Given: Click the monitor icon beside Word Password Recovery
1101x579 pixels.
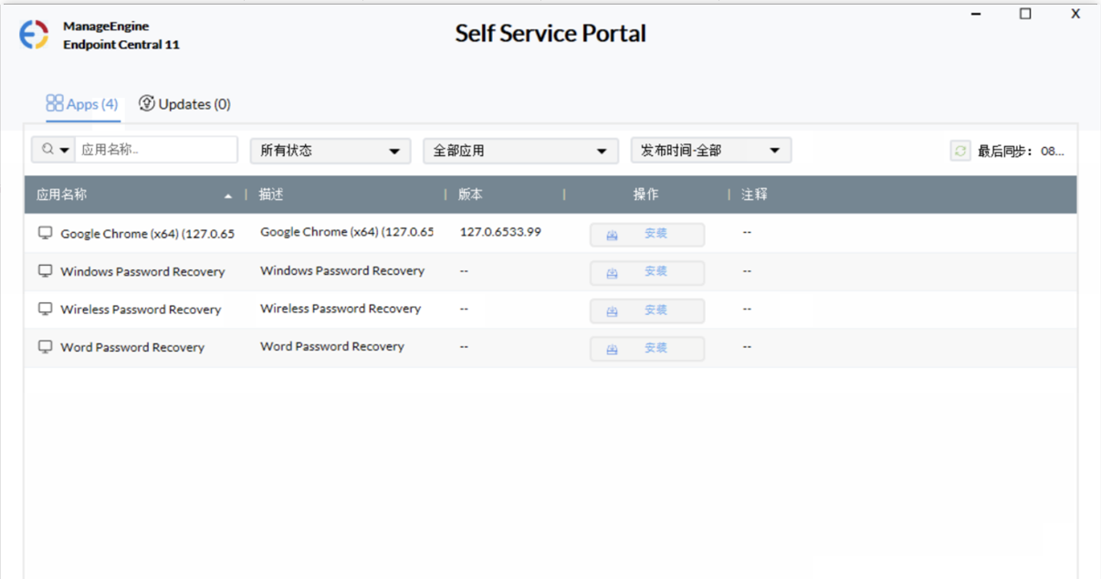Looking at the screenshot, I should point(45,347).
